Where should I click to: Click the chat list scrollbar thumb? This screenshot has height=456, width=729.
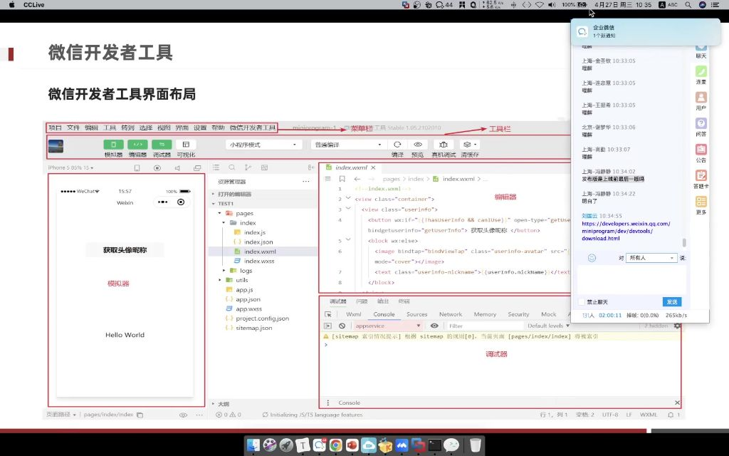[x=684, y=242]
